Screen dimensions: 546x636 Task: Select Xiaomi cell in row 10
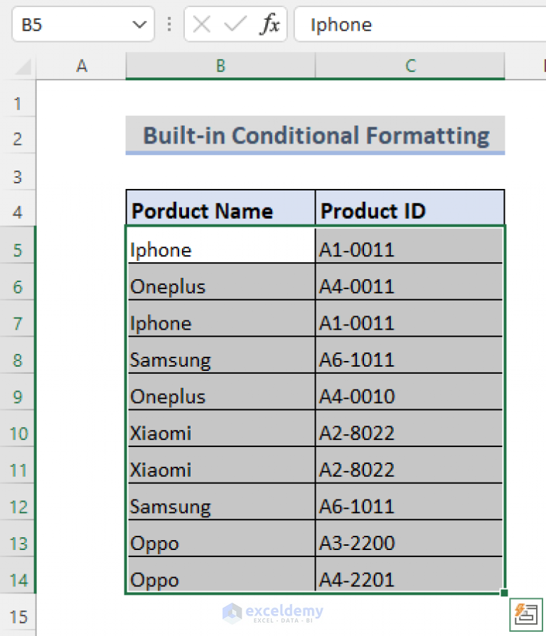[x=220, y=429]
